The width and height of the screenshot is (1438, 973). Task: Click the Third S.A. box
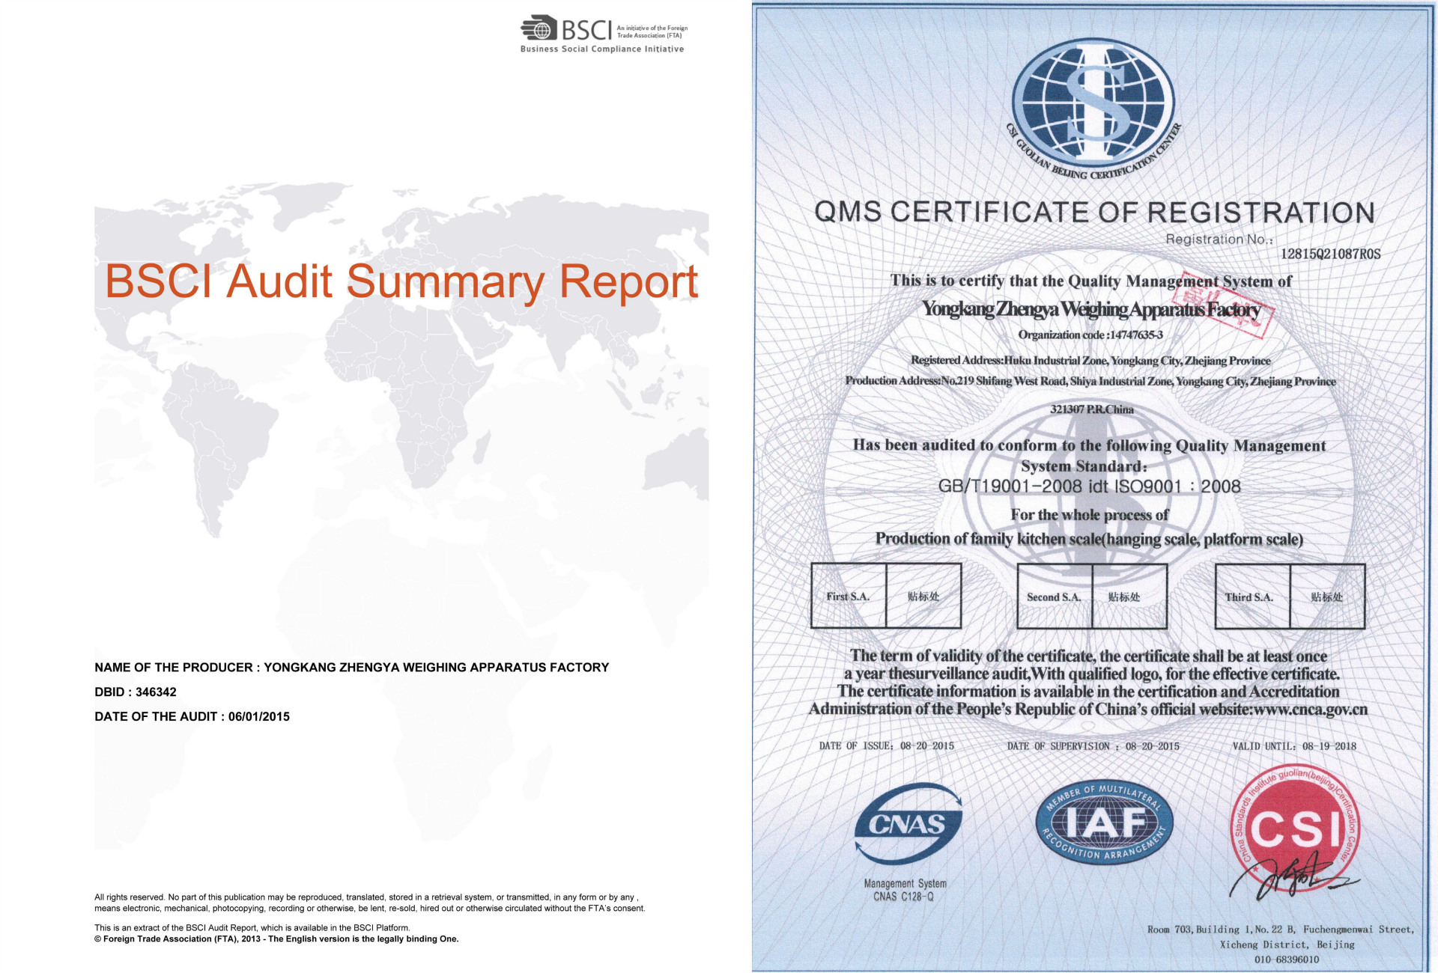tap(1249, 597)
